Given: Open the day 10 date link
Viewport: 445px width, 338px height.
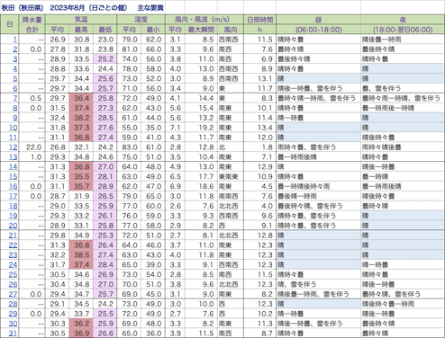Looking at the screenshot, I should [x=13, y=128].
